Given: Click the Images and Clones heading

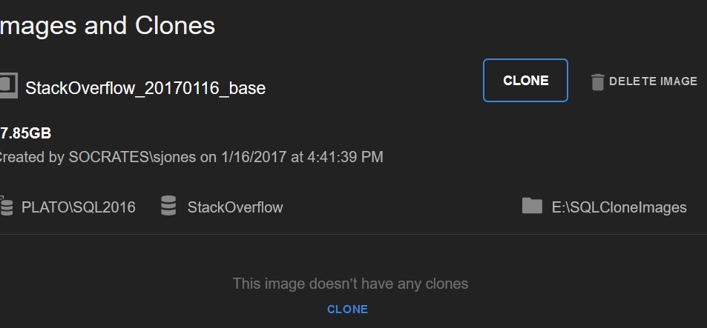Looking at the screenshot, I should (108, 26).
